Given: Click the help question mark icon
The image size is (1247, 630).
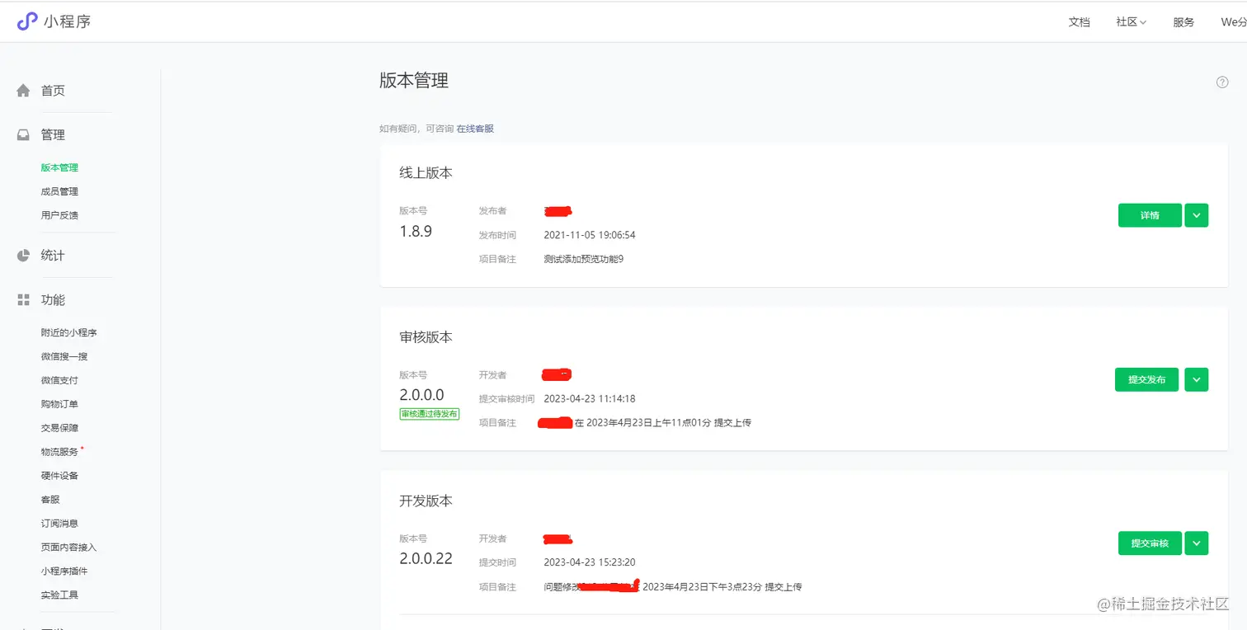Looking at the screenshot, I should click(x=1222, y=82).
